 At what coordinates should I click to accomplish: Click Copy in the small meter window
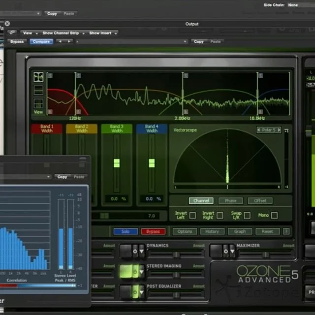[x=62, y=177]
